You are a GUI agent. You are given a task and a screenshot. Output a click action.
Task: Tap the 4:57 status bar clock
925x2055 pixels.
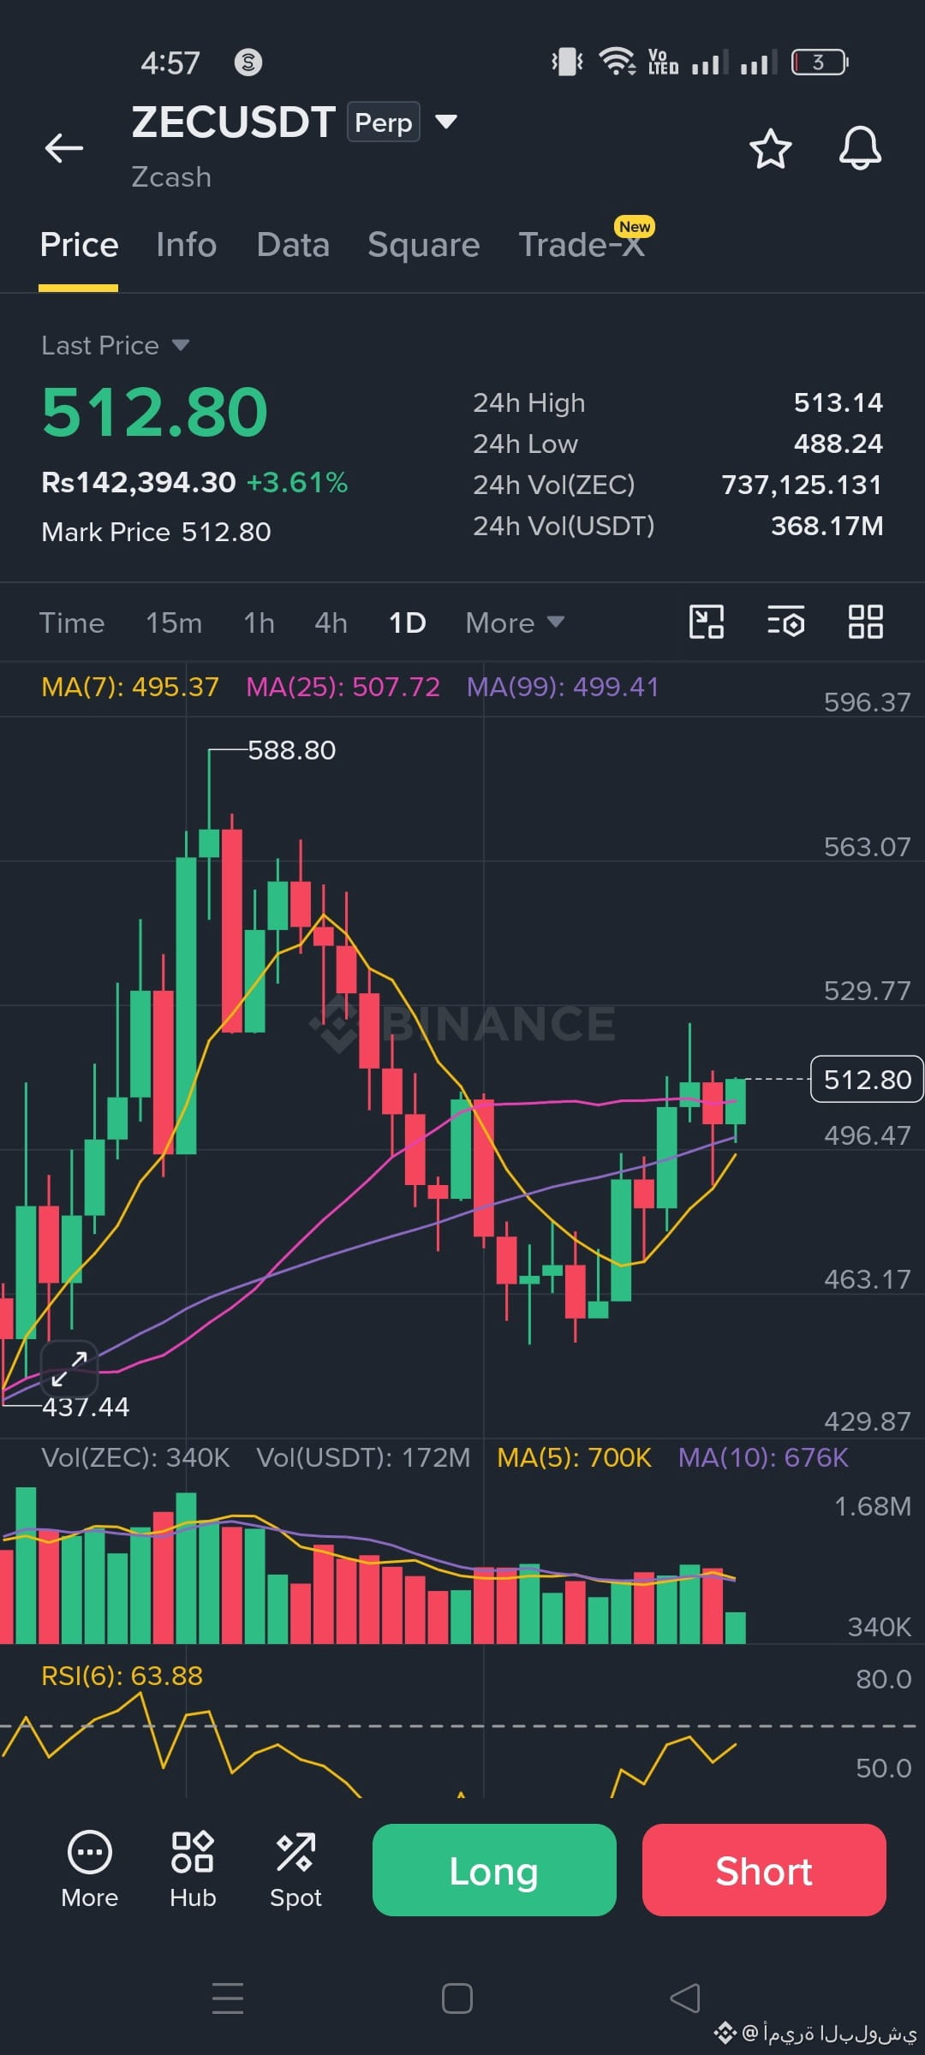click(170, 63)
